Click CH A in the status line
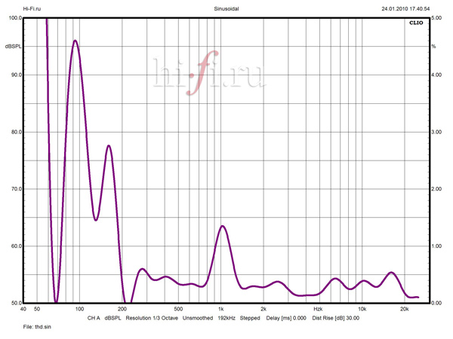Image resolution: width=453 pixels, height=339 pixels. tap(94, 319)
